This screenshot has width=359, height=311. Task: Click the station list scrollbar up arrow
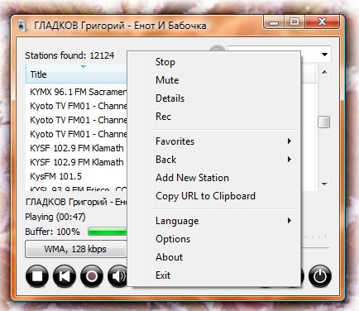click(324, 73)
